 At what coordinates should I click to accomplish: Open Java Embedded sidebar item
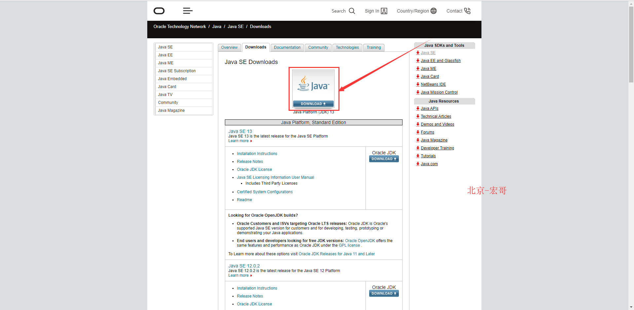(x=184, y=79)
